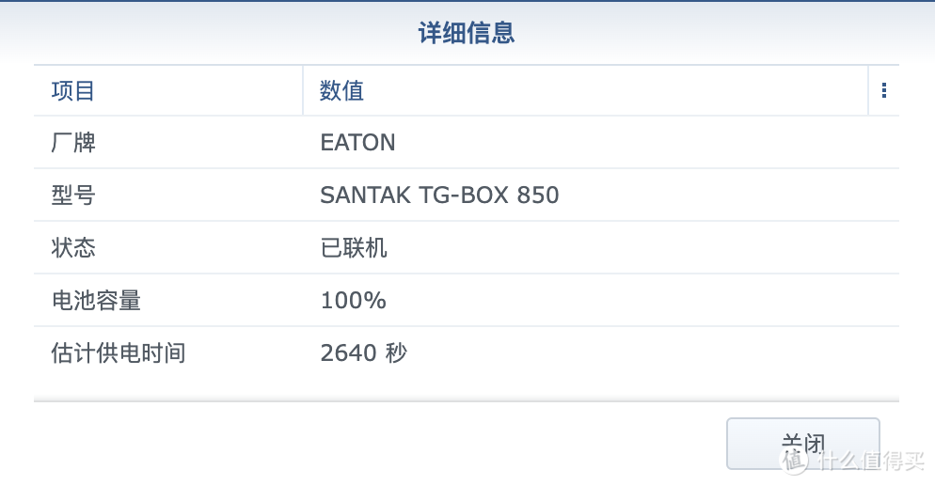Click the SANTAK TG-BOX 850 model value
Screen dimensions: 935x485
(439, 196)
